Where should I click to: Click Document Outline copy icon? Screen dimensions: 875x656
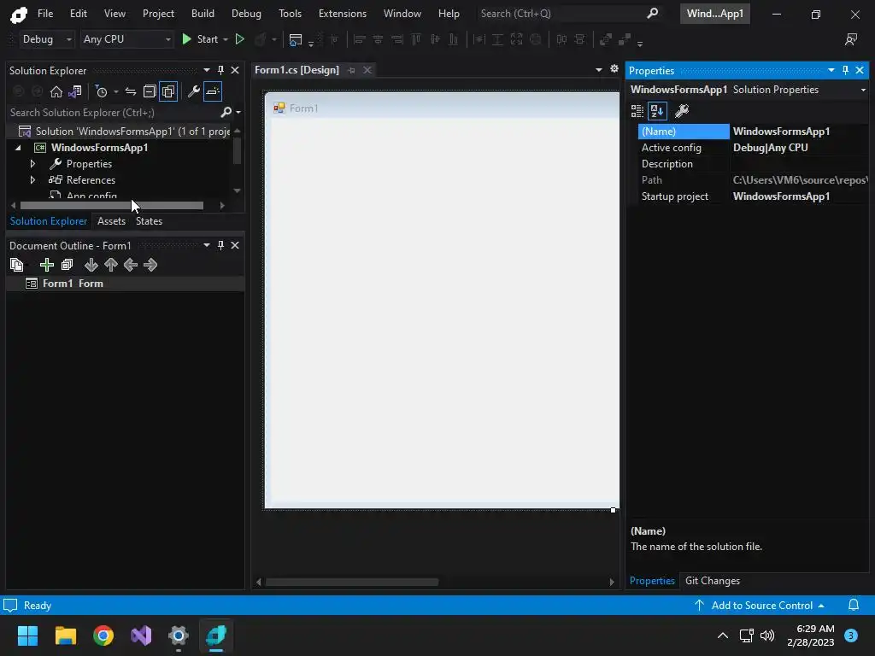point(17,265)
